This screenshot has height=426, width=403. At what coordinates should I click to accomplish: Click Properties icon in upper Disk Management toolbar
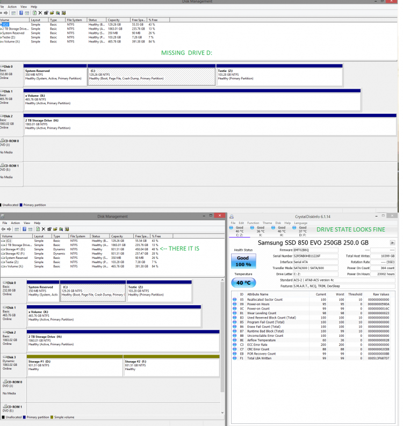46,13
